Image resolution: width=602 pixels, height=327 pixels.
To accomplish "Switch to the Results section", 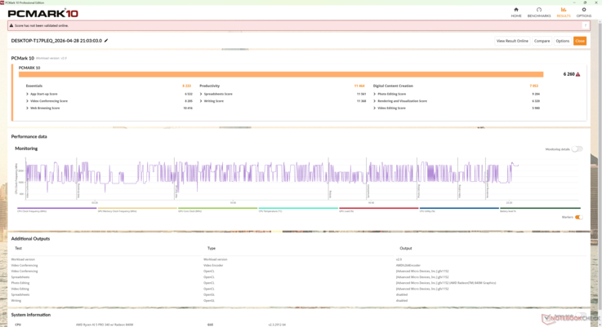I will point(564,12).
